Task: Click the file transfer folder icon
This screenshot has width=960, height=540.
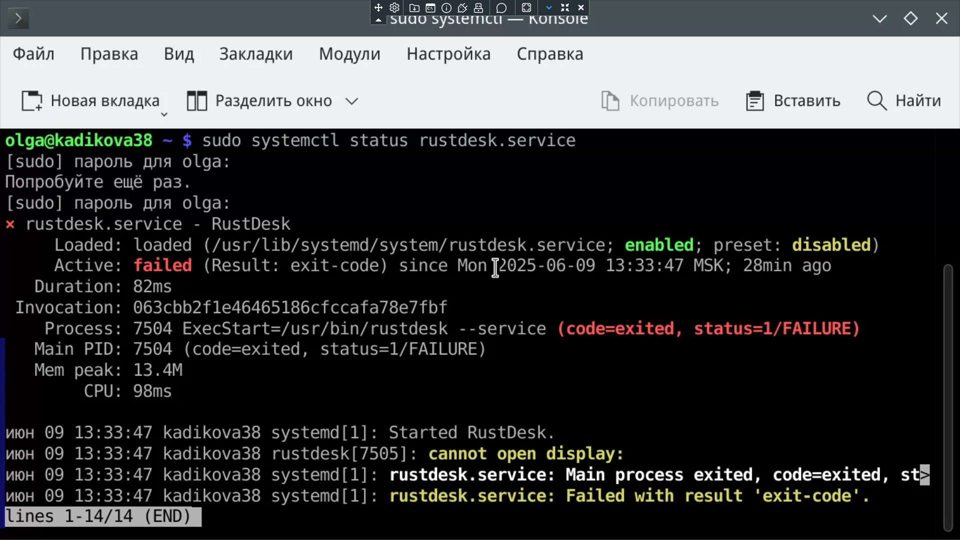Action: point(414,7)
